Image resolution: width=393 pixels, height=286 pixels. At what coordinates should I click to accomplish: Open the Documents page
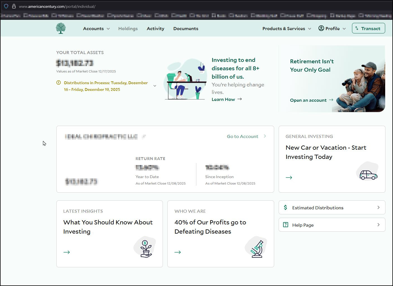point(186,28)
